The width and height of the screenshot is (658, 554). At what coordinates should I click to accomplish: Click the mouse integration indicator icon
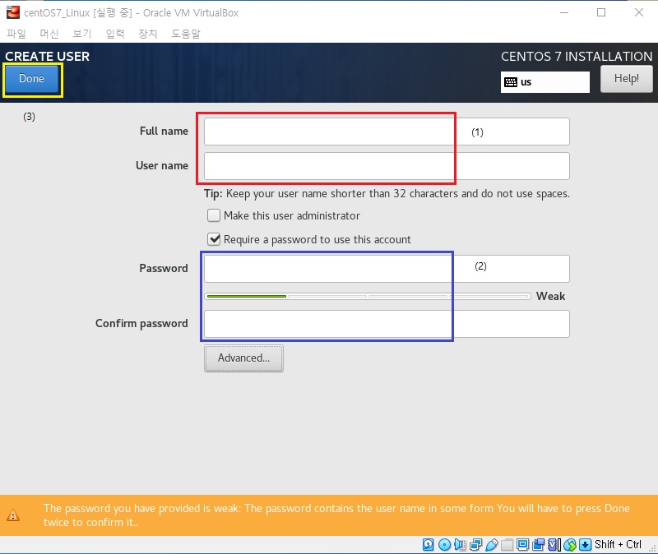coord(570,544)
